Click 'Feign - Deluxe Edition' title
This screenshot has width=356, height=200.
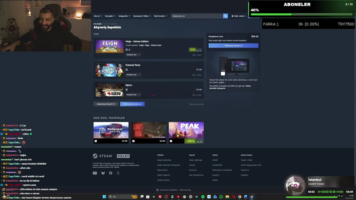(137, 41)
